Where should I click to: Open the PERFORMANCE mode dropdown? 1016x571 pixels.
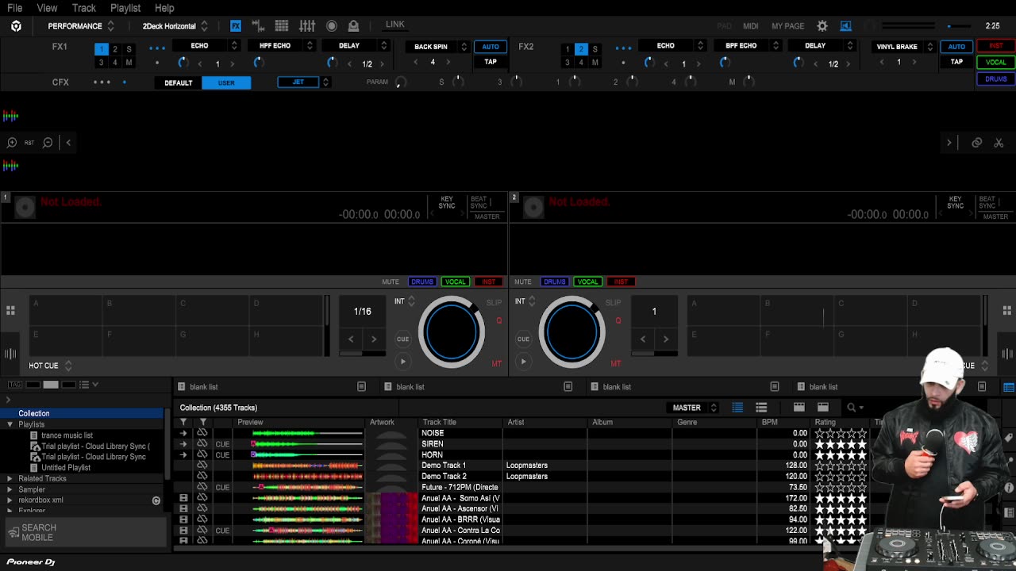(80, 26)
